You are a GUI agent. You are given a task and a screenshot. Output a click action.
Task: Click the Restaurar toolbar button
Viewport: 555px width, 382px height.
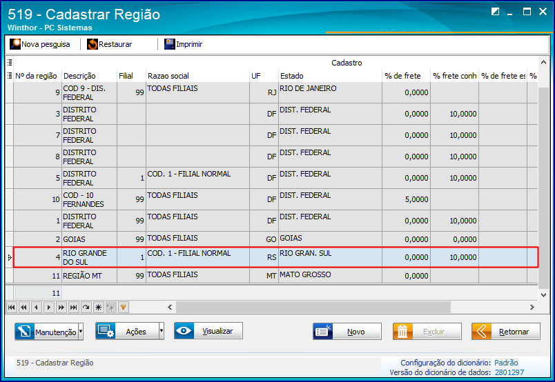click(109, 44)
